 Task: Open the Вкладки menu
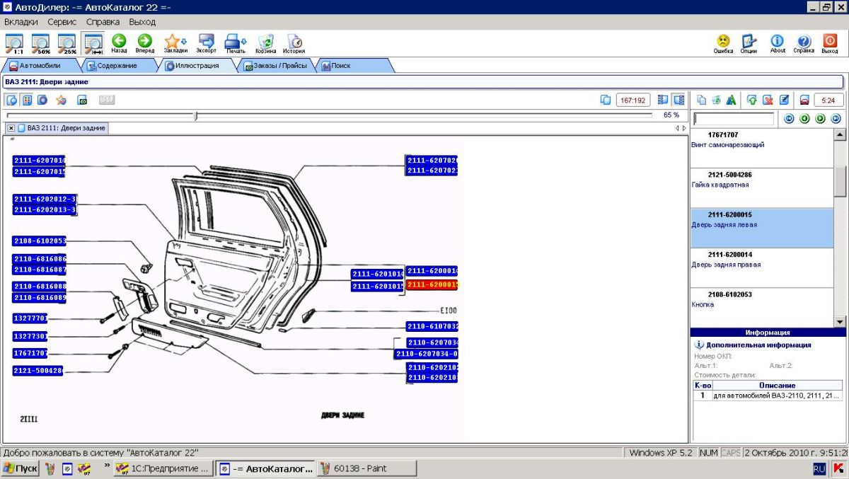(x=21, y=22)
